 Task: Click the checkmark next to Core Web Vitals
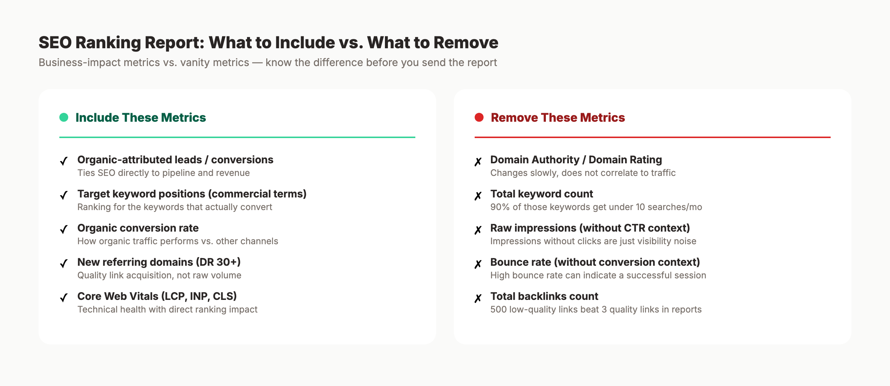(x=64, y=297)
